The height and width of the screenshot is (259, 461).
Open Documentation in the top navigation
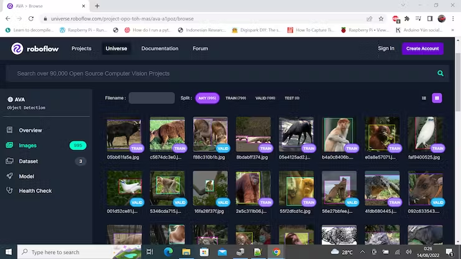pos(159,49)
